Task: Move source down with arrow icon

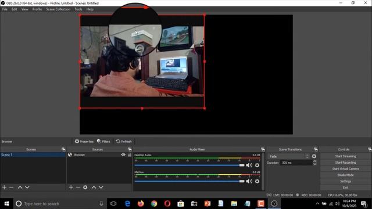Action: tap(101, 187)
